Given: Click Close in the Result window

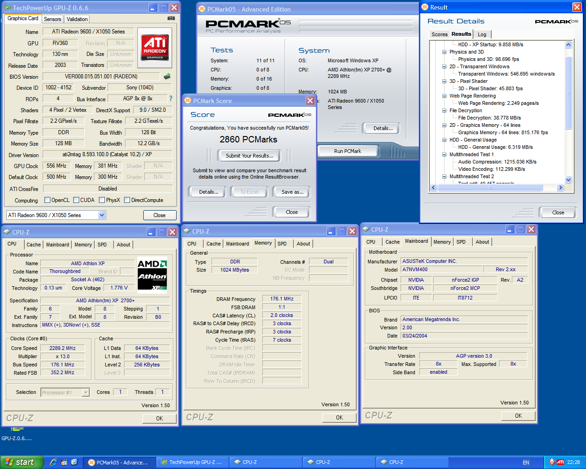Looking at the screenshot, I should (558, 213).
